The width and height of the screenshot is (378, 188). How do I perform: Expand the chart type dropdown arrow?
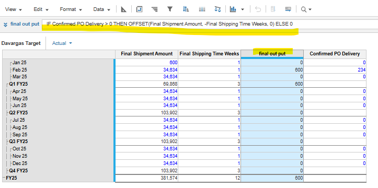click(243, 9)
